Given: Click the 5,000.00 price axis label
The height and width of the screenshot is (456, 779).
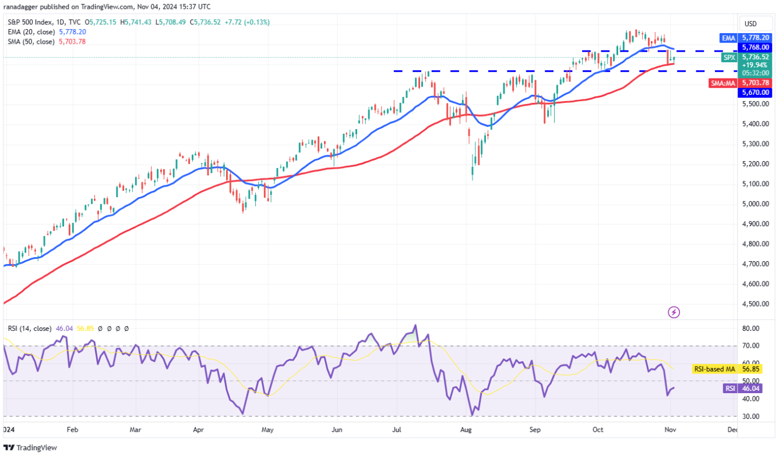Looking at the screenshot, I should coord(756,204).
